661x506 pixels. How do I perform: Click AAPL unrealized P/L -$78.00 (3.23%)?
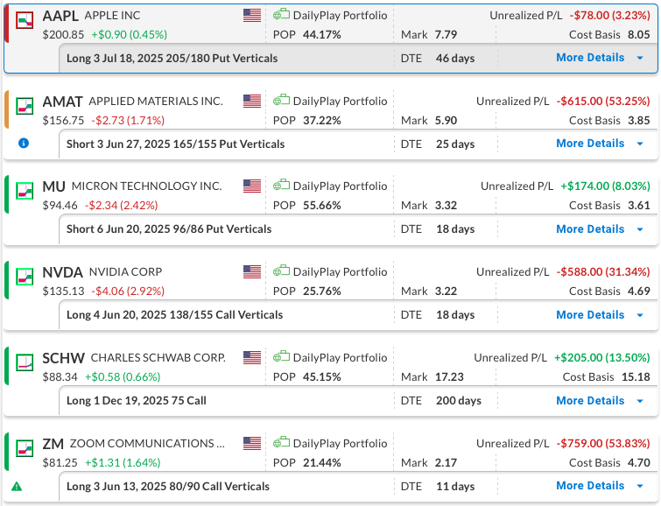[x=610, y=15]
